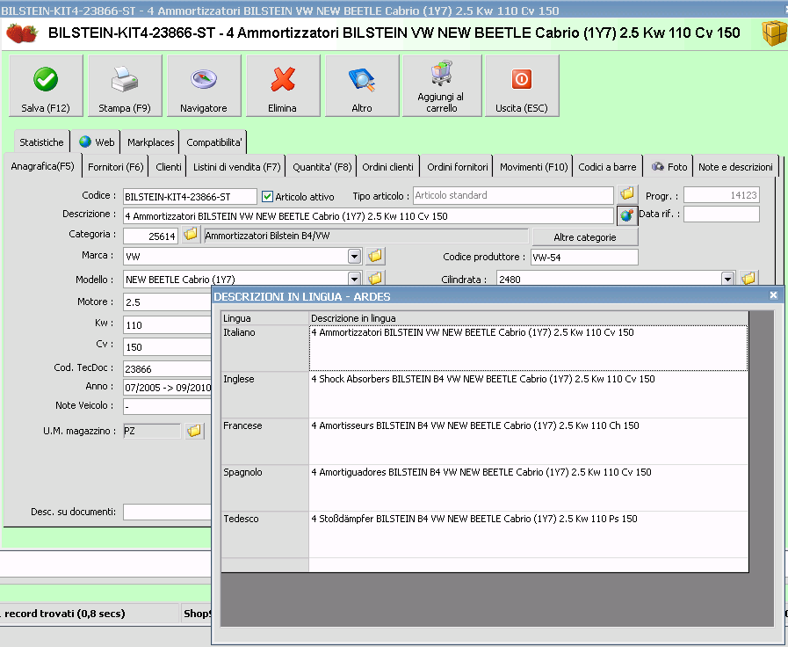Open the Codici a barre tab

[607, 167]
